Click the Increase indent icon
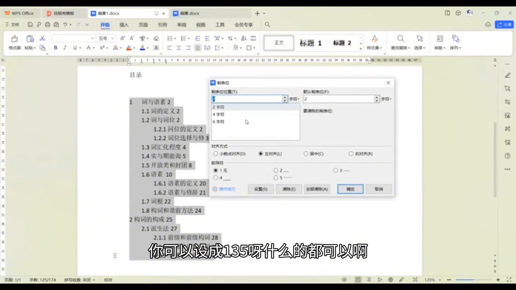The image size is (516, 290). click(x=207, y=39)
